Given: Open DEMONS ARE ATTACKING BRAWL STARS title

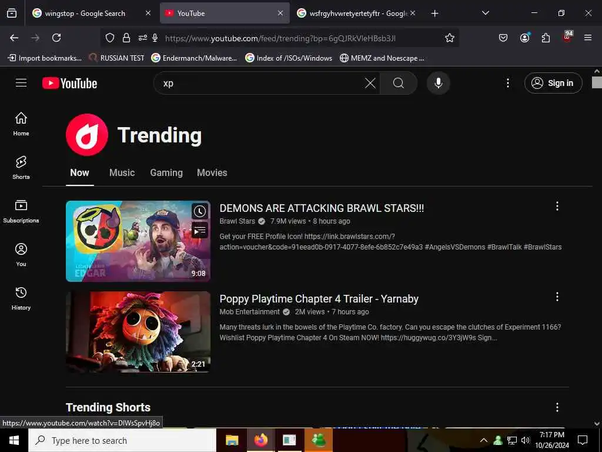Looking at the screenshot, I should pyautogui.click(x=322, y=208).
